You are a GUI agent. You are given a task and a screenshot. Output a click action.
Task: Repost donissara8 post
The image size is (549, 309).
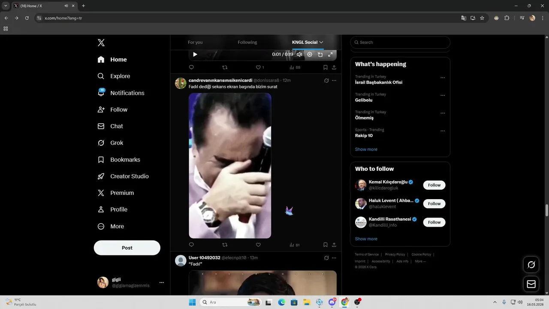point(225,245)
